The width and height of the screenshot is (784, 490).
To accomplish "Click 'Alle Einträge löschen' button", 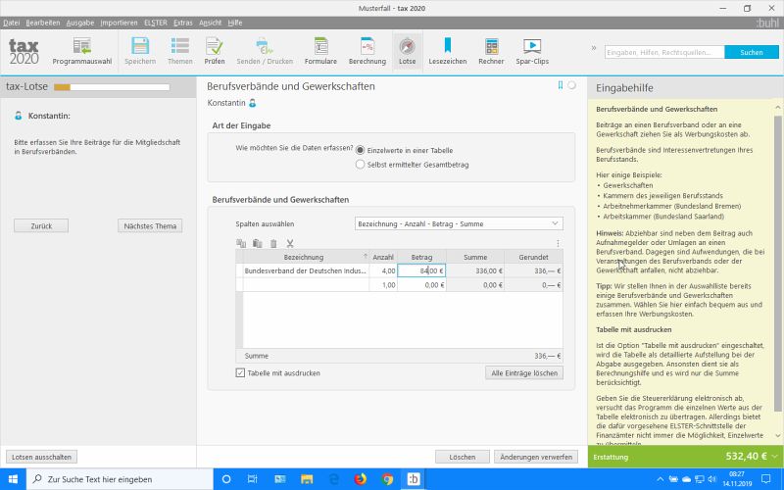I will (x=524, y=372).
